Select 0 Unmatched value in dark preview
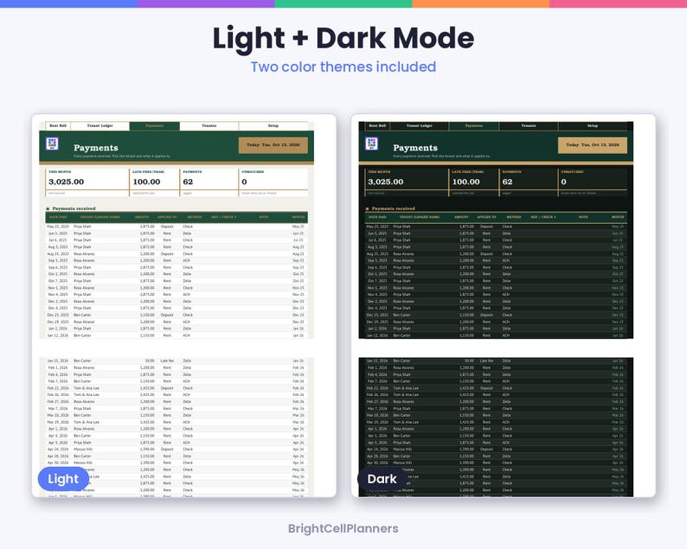Viewport: 687px width, 549px height. click(x=563, y=182)
